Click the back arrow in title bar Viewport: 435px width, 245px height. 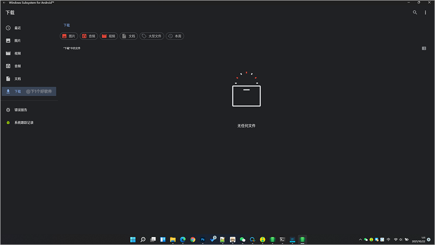(4, 3)
